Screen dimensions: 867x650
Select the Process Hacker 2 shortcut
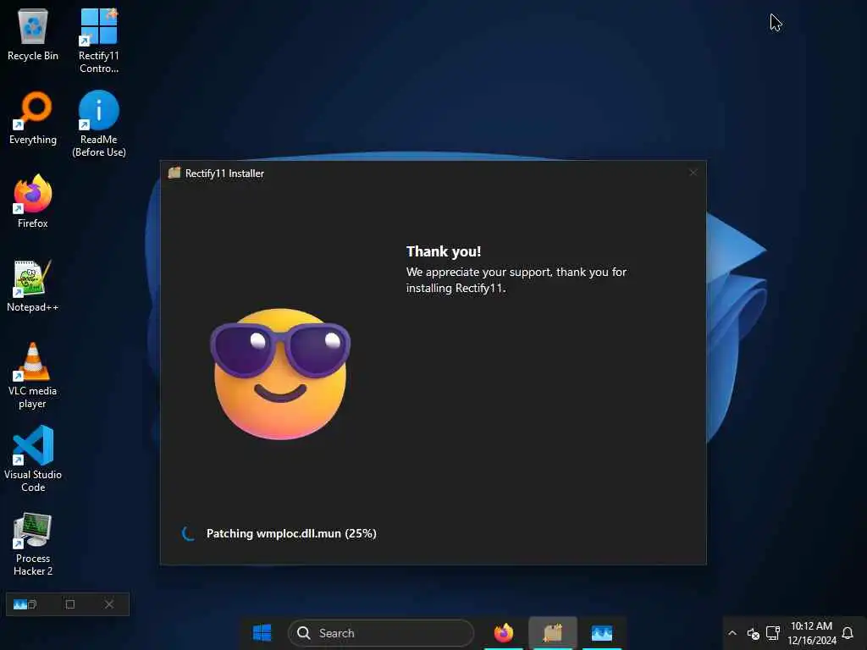33,544
